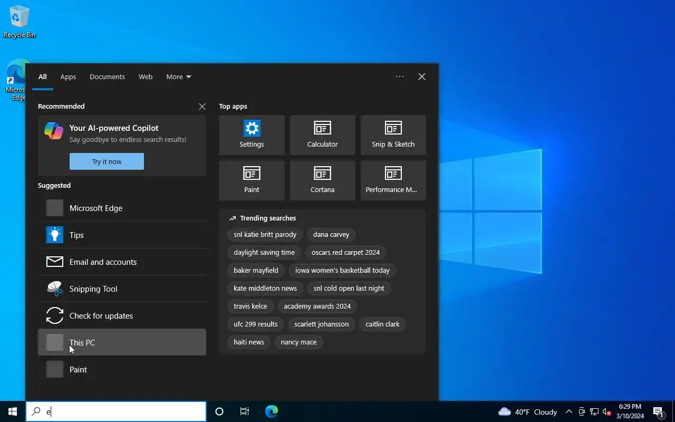Click the Copilot logo icon
The height and width of the screenshot is (422, 675).
[54, 130]
